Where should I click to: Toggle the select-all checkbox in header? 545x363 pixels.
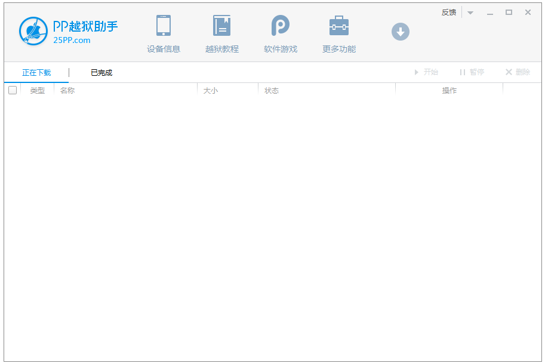point(13,90)
